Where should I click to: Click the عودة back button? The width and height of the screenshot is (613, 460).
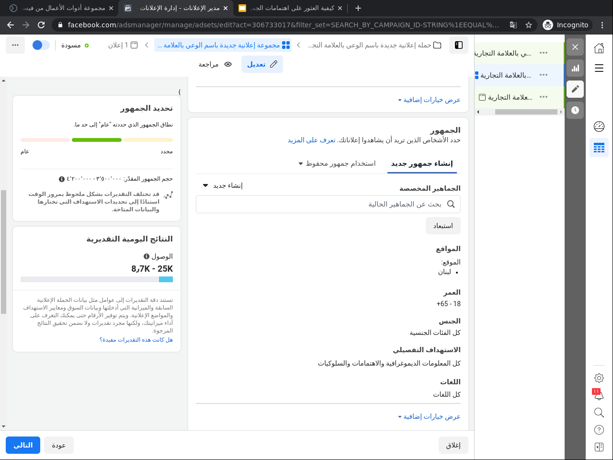click(x=59, y=445)
